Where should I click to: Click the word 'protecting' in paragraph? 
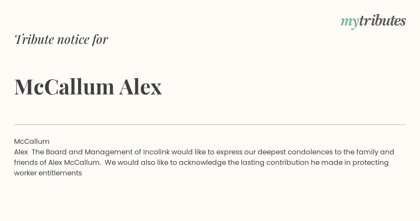[370, 162]
